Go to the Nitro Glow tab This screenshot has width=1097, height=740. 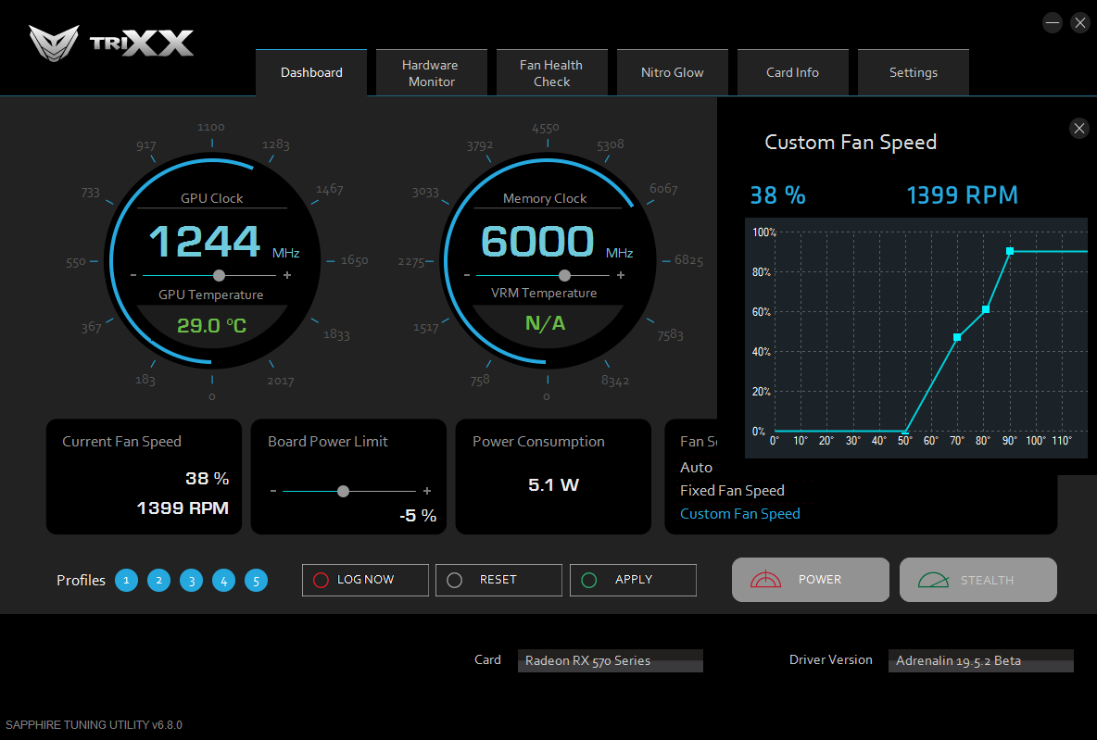click(x=673, y=73)
